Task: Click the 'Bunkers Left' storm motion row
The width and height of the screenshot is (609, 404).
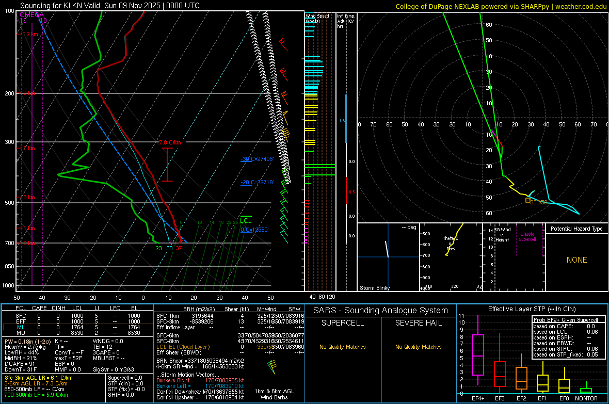Action: [200, 386]
